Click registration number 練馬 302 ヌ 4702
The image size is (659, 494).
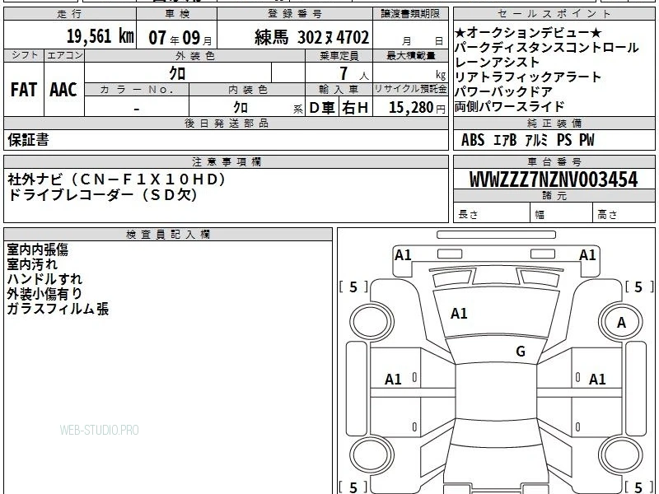click(x=311, y=37)
